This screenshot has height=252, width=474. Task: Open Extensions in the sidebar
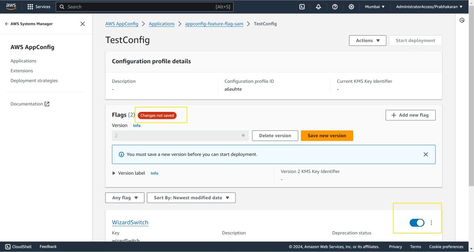(x=22, y=71)
